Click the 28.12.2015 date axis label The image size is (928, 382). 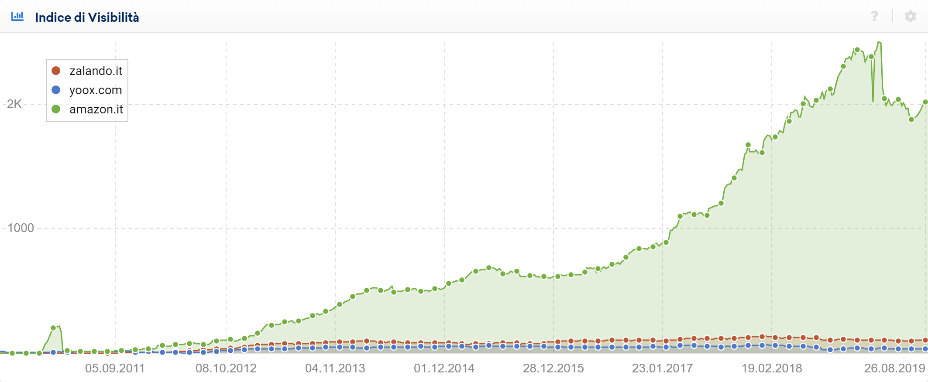pyautogui.click(x=553, y=368)
